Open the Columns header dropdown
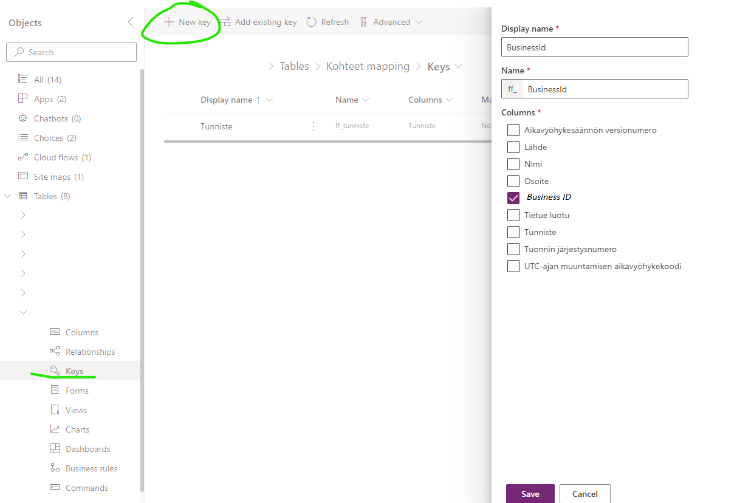 point(449,100)
